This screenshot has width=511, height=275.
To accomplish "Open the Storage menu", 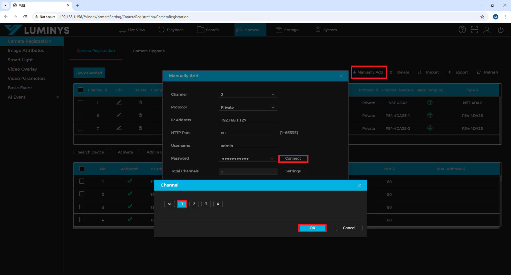I will coord(287,30).
